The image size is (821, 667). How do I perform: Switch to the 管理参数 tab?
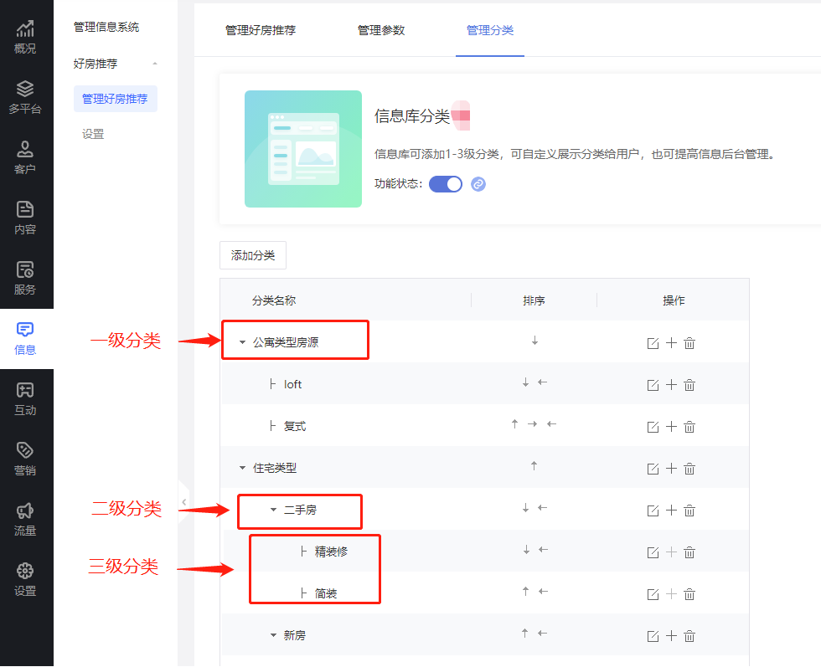click(380, 30)
